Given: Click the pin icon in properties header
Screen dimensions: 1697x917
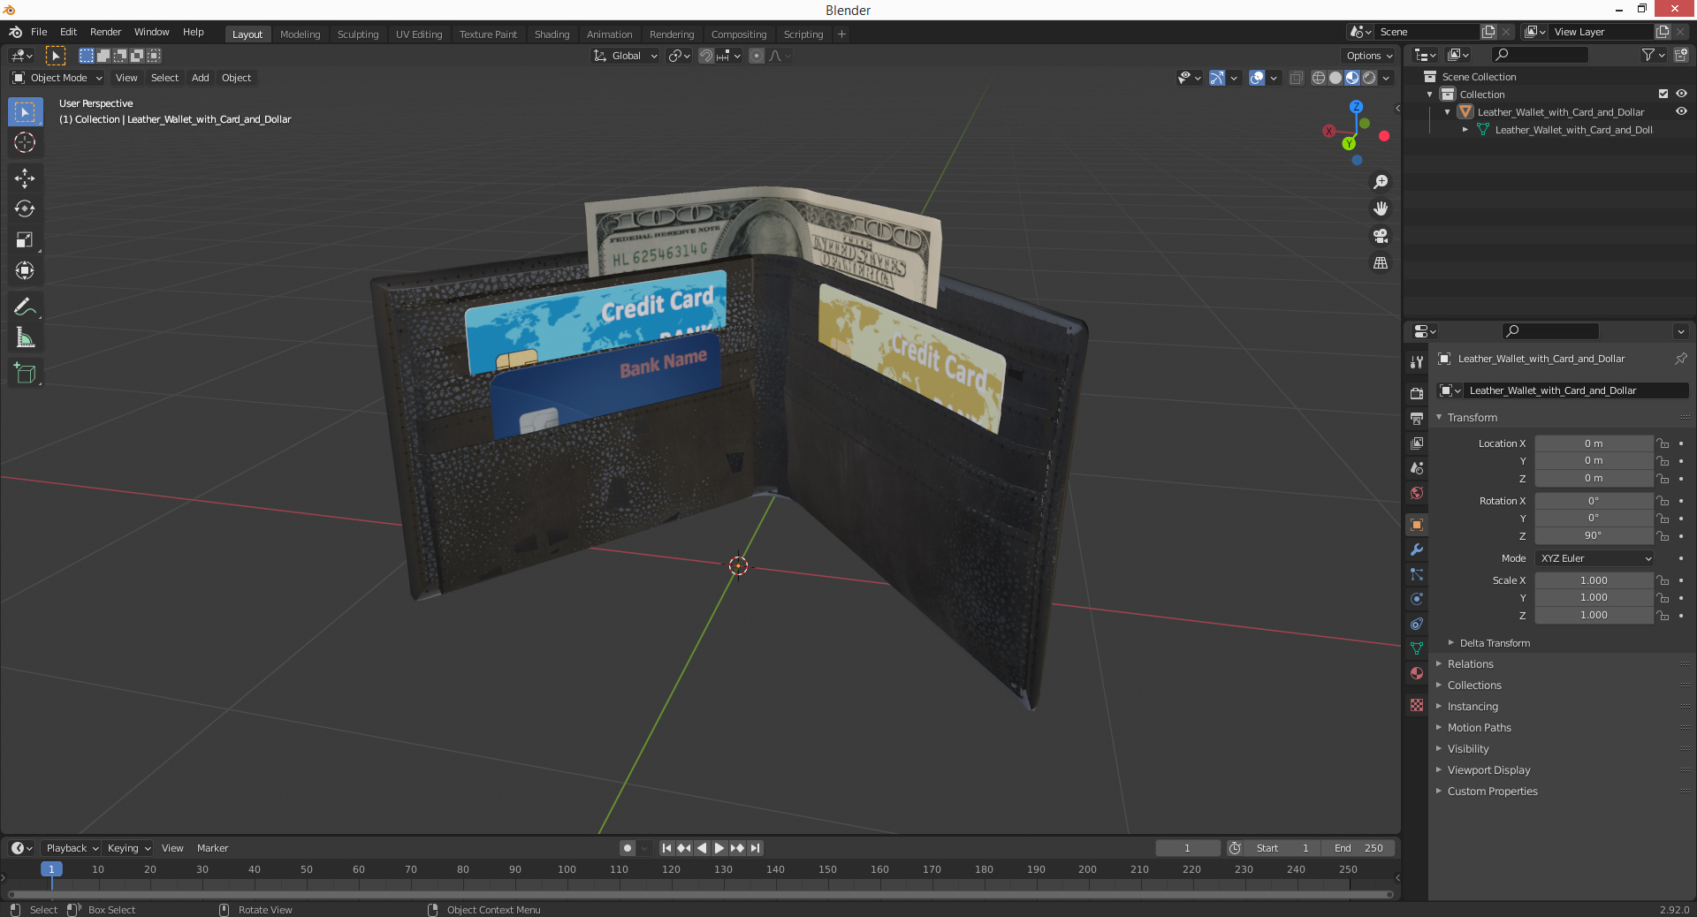Looking at the screenshot, I should (1680, 359).
